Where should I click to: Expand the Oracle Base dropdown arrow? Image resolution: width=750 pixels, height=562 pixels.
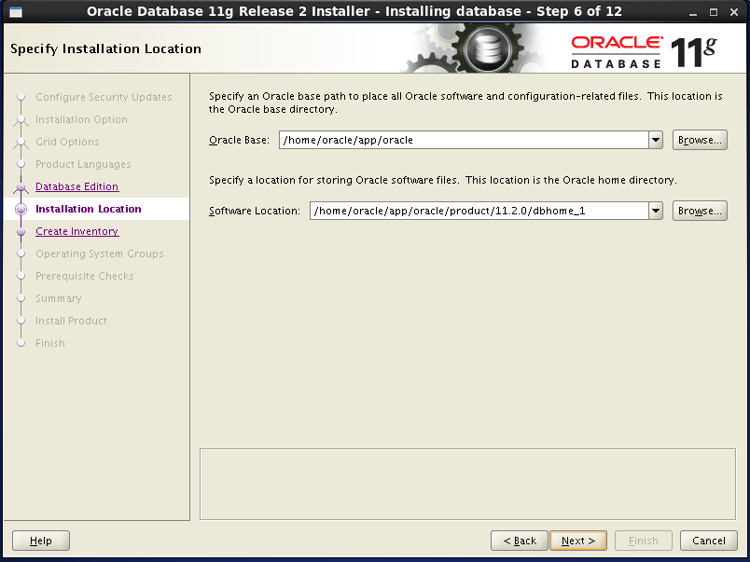coord(655,140)
